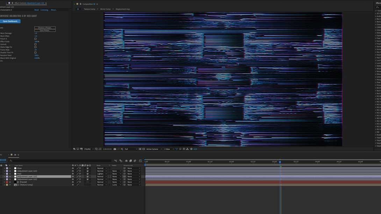Image resolution: width=381 pixels, height=214 pixels.
Task: Open the composition mini-flowchart icon in timeline
Action: (115, 161)
